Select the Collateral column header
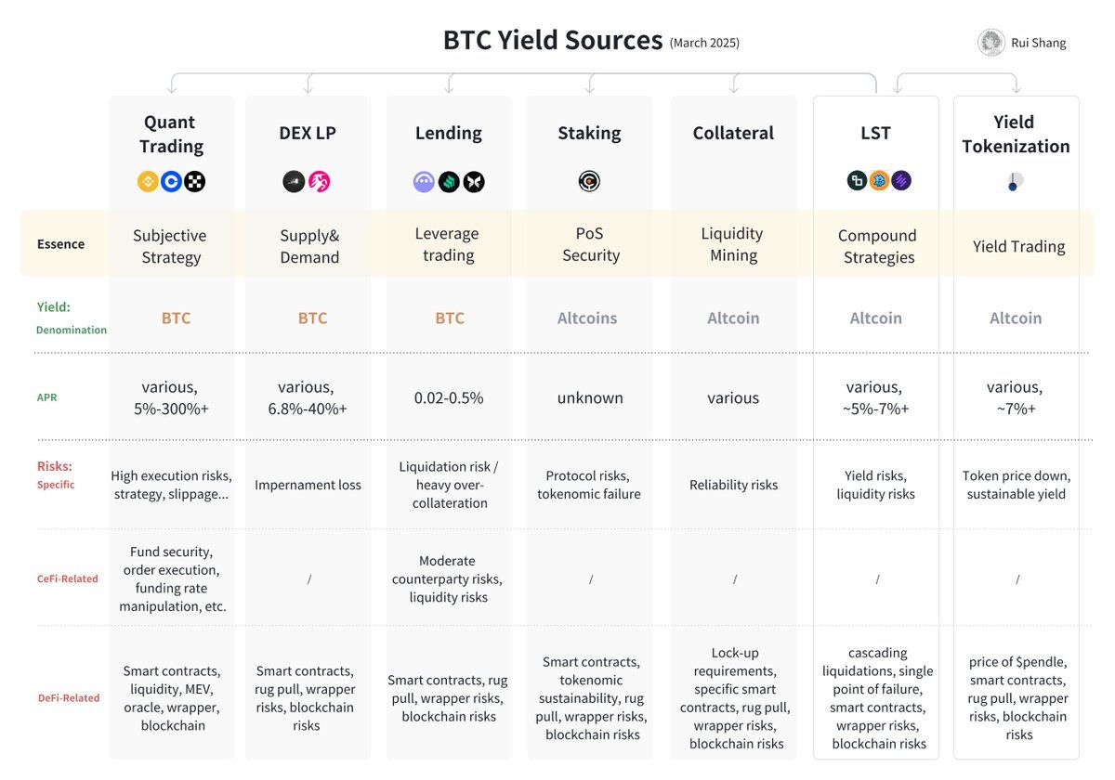The image size is (1115, 780). point(733,133)
